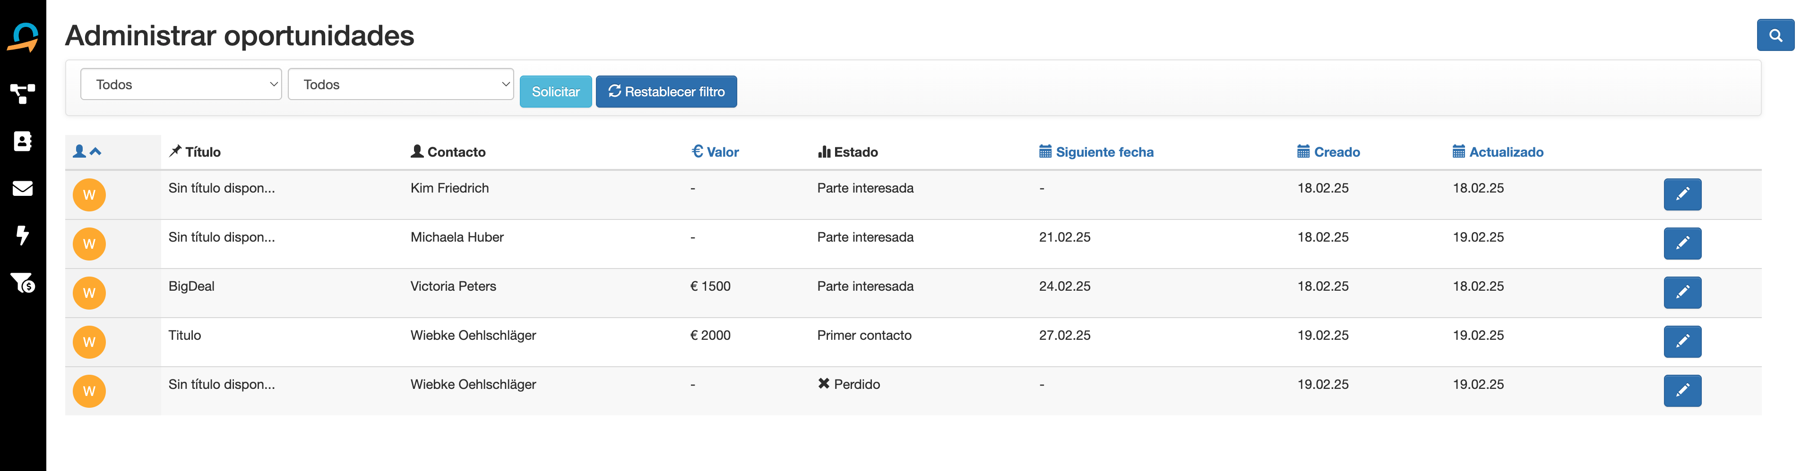The width and height of the screenshot is (1810, 471).
Task: Open the envelope mail icon in sidebar
Action: [23, 188]
